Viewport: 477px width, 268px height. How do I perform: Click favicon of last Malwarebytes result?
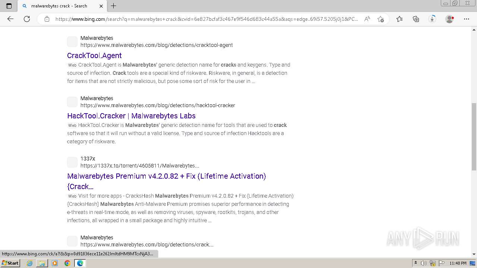pyautogui.click(x=72, y=241)
